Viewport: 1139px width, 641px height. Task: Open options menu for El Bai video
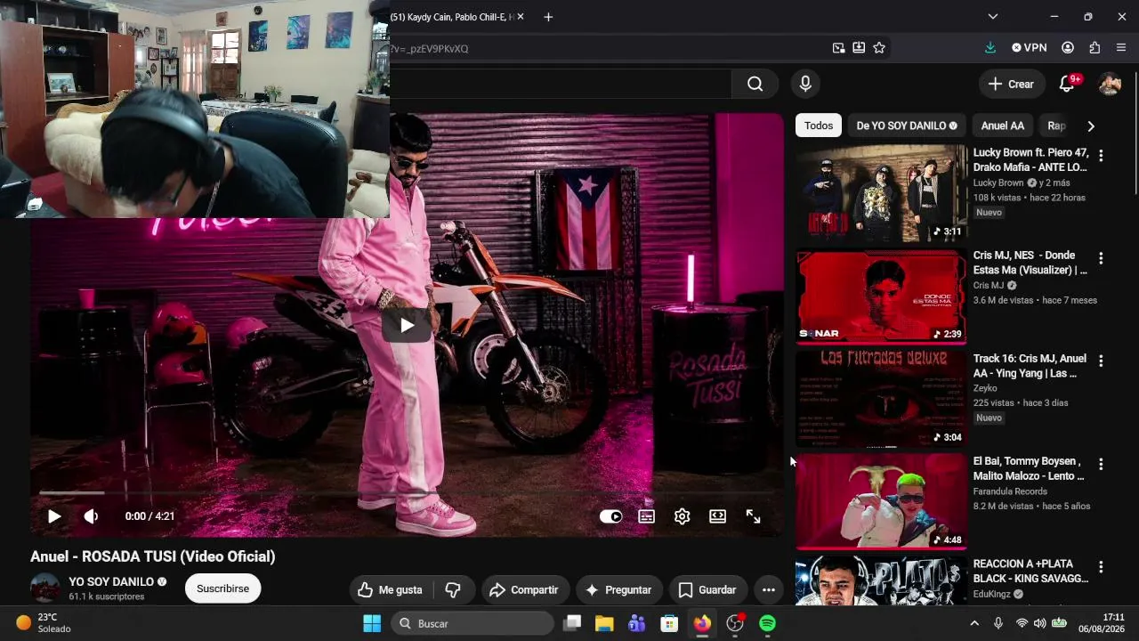(1101, 464)
